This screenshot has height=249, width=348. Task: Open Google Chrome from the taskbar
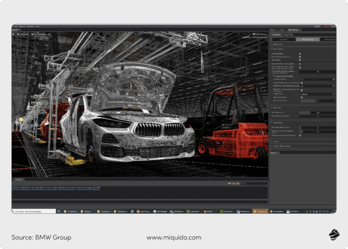143,212
